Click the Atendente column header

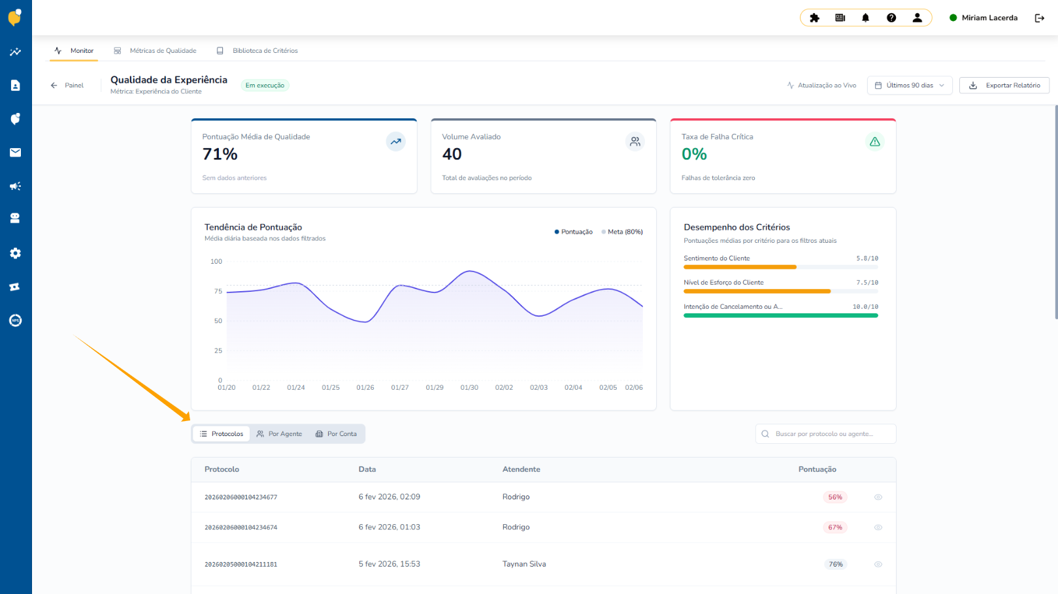[521, 469]
